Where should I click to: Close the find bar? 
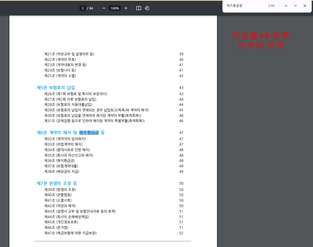(305, 6)
